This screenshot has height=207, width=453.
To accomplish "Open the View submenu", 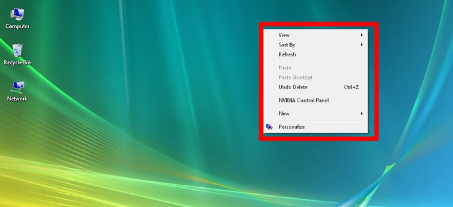I will click(x=316, y=35).
